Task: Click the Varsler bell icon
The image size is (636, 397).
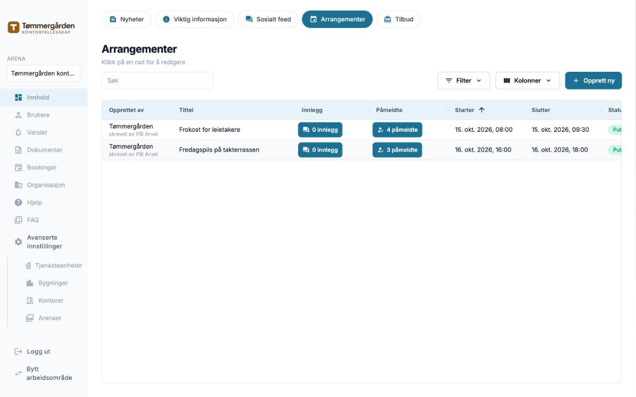Action: pos(18,132)
